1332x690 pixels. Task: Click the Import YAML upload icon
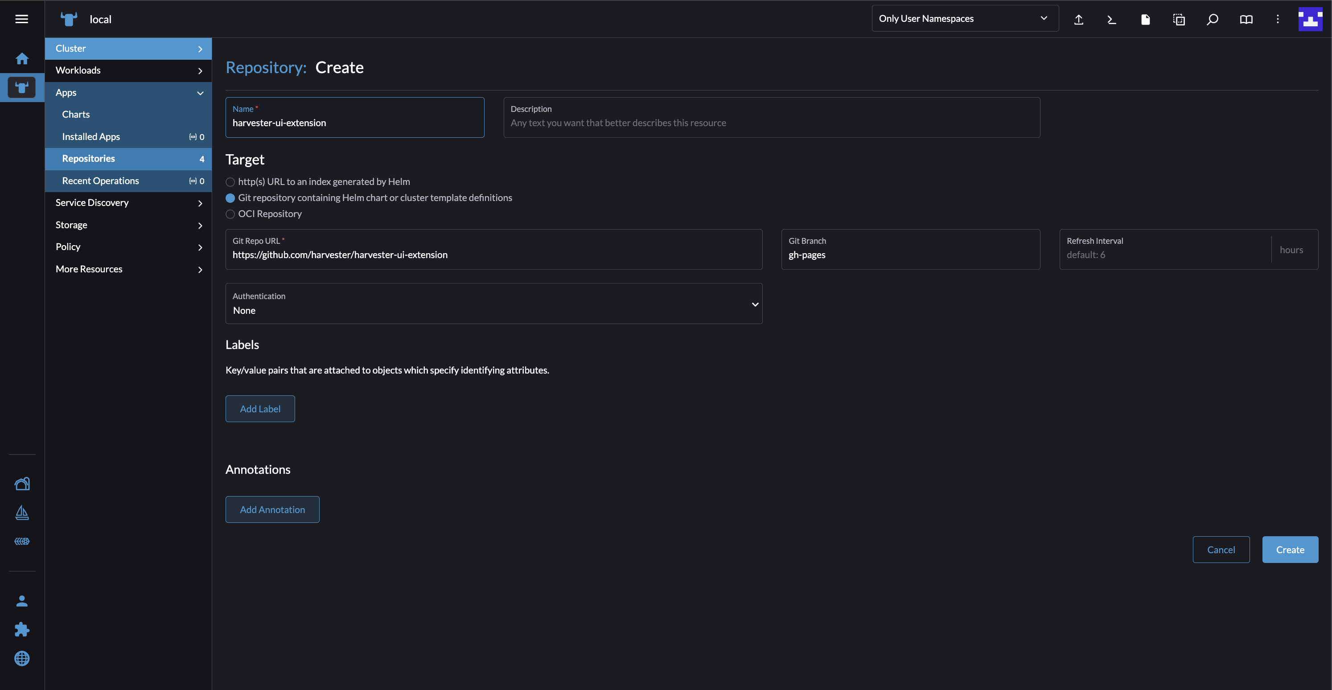tap(1079, 19)
